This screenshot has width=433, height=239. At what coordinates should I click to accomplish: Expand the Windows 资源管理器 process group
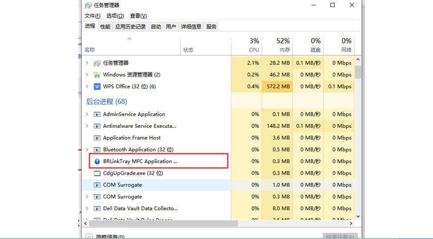click(87, 75)
